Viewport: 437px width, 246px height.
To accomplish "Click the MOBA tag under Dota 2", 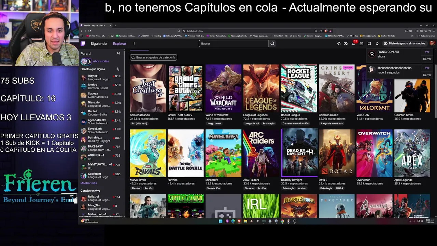I will click(339, 188).
